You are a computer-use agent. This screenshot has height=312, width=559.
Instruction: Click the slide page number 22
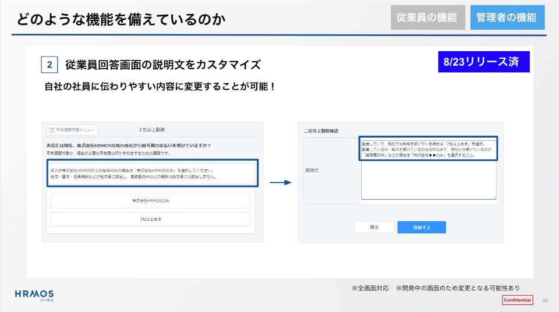pos(544,300)
